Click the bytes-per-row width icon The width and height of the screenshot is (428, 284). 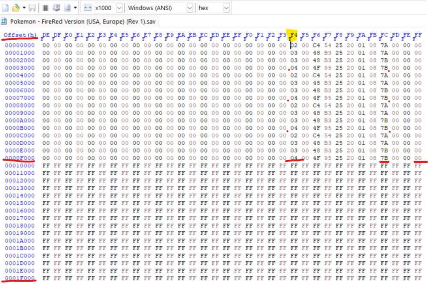[x=87, y=8]
